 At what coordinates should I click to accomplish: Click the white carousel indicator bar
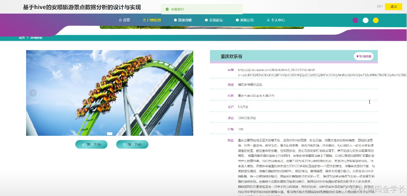pos(110,134)
